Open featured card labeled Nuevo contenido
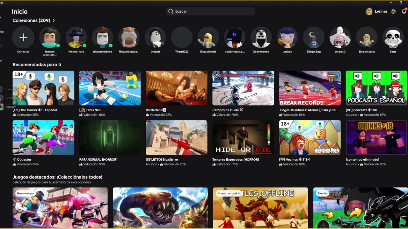Viewport: 408px width, 229px height. click(260, 208)
